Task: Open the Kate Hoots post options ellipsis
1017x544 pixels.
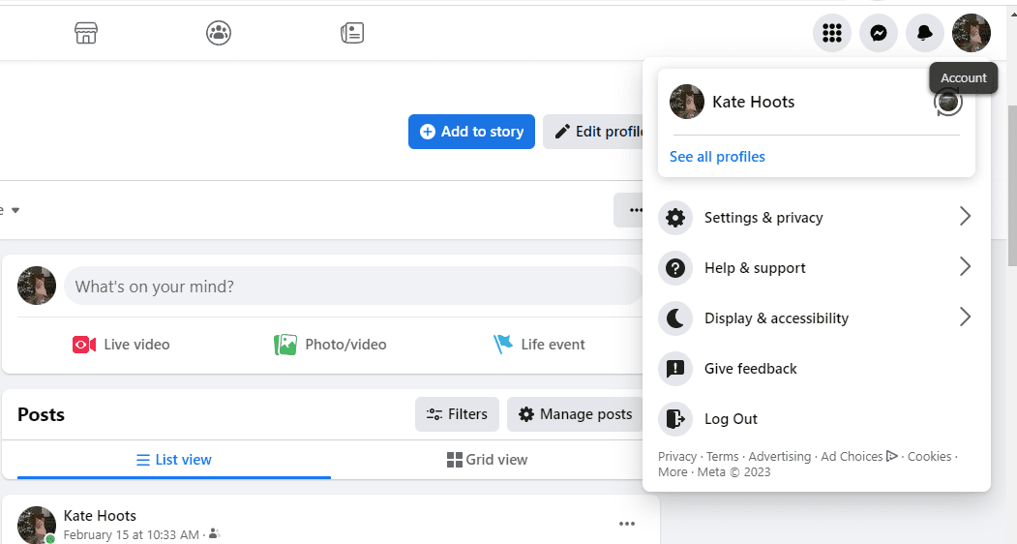Action: tap(626, 524)
